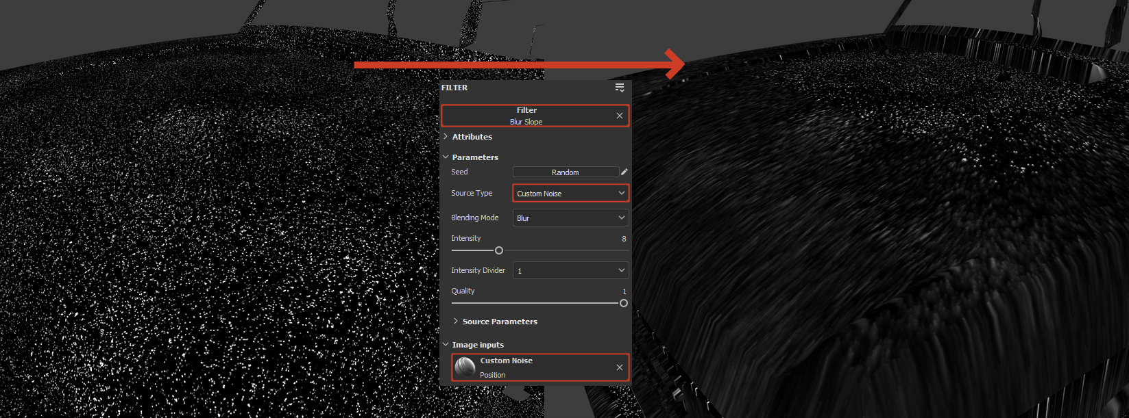Image resolution: width=1129 pixels, height=418 pixels.
Task: Click the Blending Mode label
Action: click(x=474, y=218)
